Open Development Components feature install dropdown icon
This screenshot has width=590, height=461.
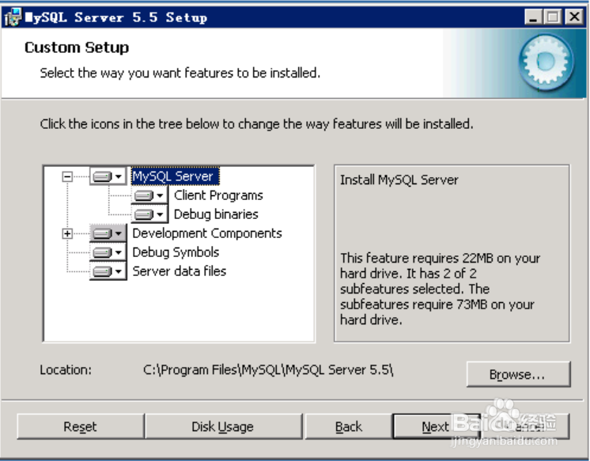[x=108, y=233]
